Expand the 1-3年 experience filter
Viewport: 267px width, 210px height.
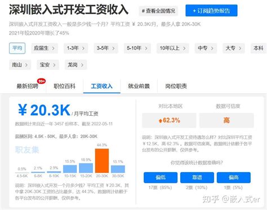coord(75,49)
